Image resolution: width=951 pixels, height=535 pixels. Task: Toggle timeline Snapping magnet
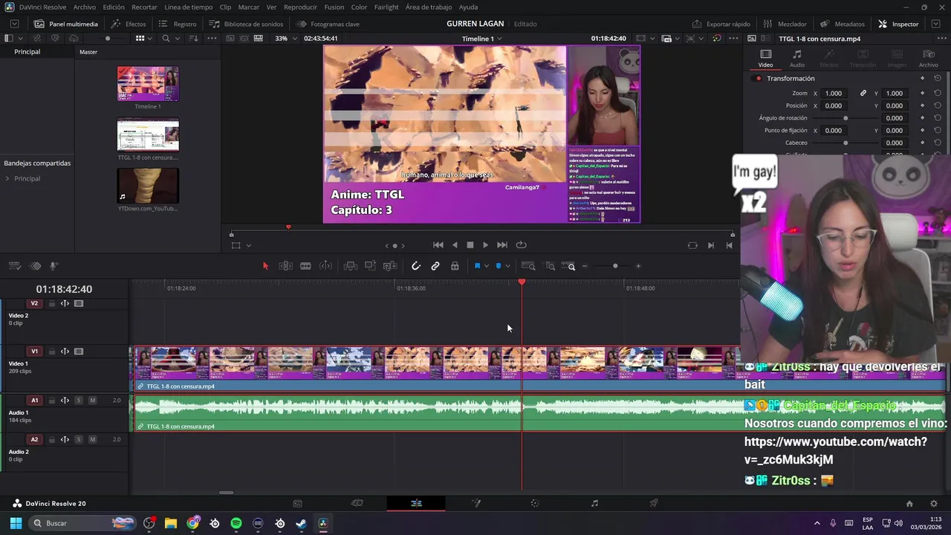(416, 266)
